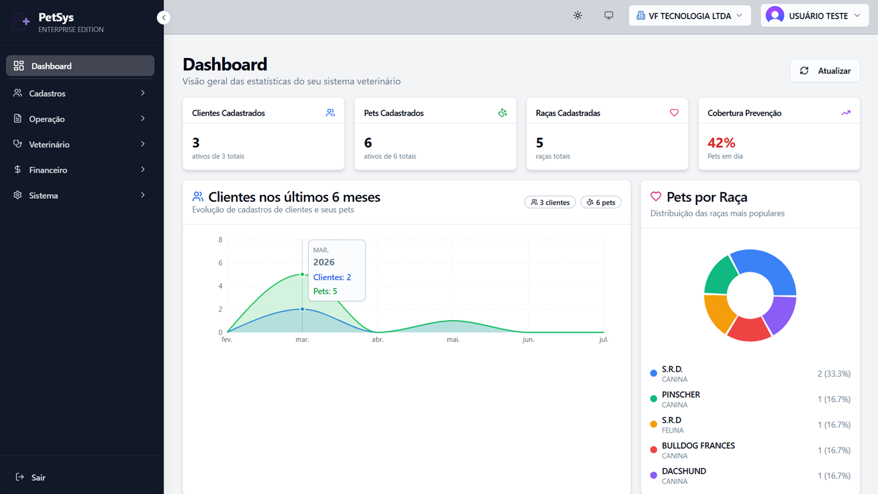Click the heart icon on Raças Cadastradas card
The width and height of the screenshot is (878, 494).
[x=674, y=113]
